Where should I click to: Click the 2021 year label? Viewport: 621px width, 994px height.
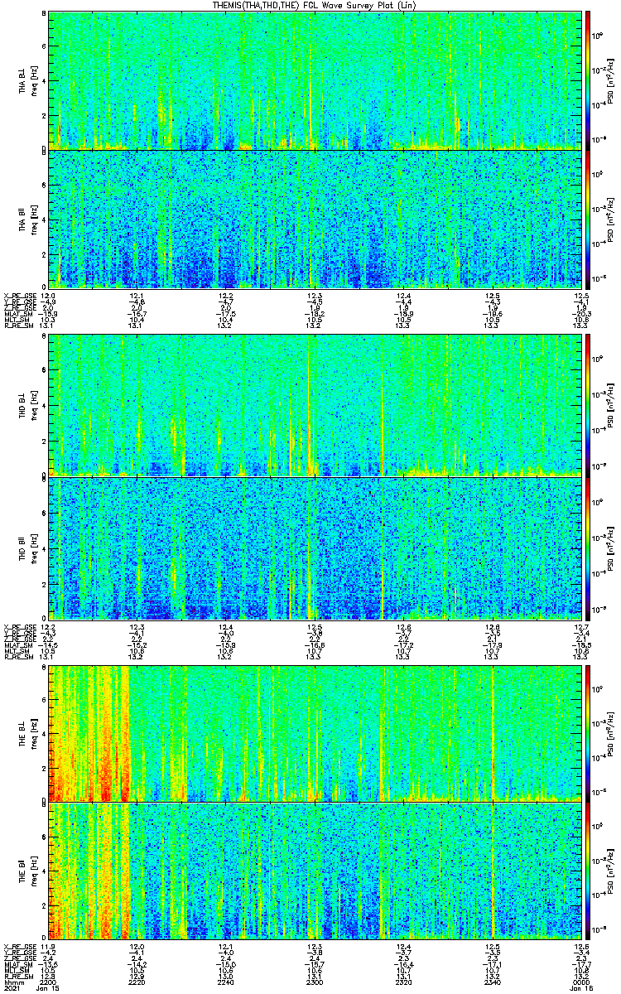(x=12, y=987)
